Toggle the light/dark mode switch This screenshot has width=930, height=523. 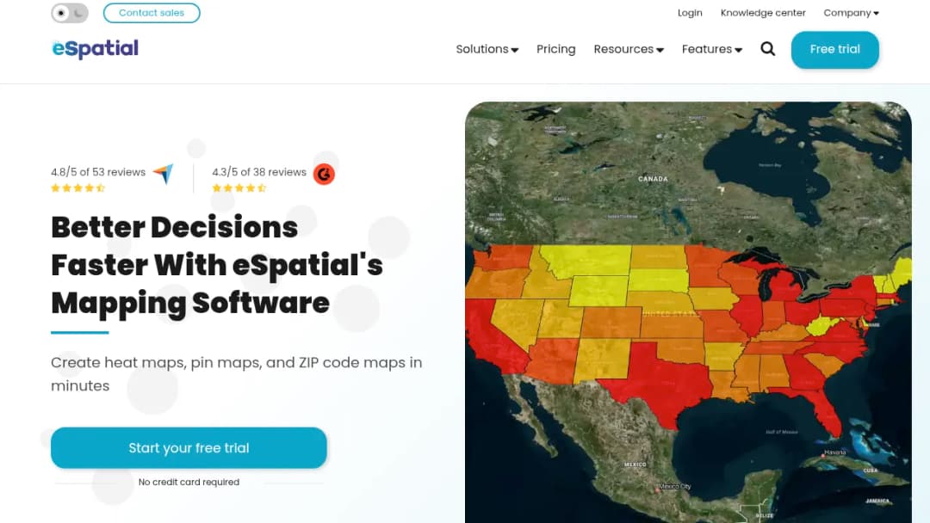coord(70,13)
